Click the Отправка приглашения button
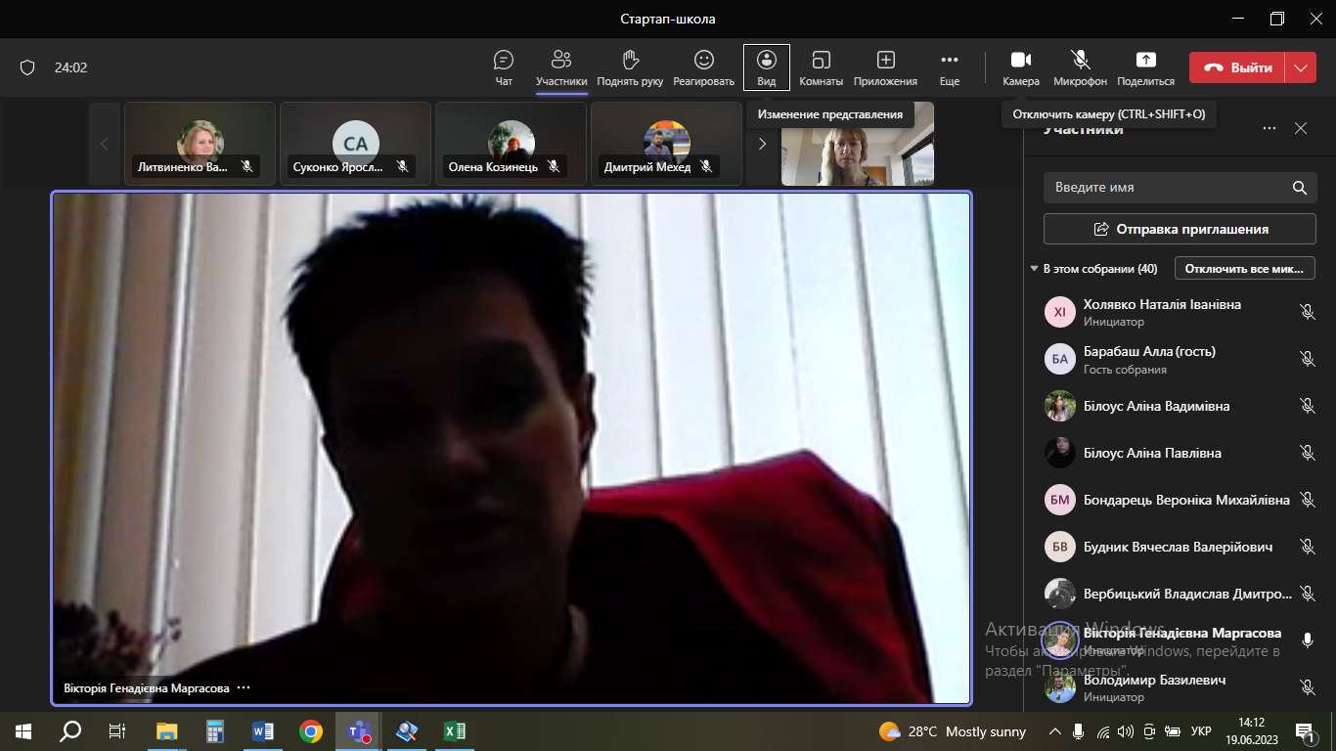Screen dimensions: 1336x751 pos(1179,229)
